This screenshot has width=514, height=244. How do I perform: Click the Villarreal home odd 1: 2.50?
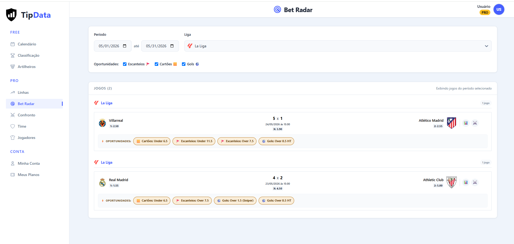tap(114, 126)
